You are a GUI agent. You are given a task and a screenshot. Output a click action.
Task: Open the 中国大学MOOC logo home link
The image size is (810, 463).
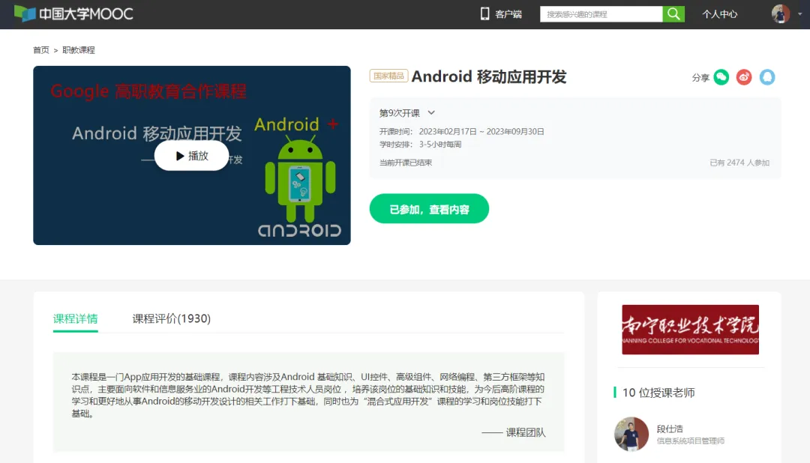[x=73, y=13]
